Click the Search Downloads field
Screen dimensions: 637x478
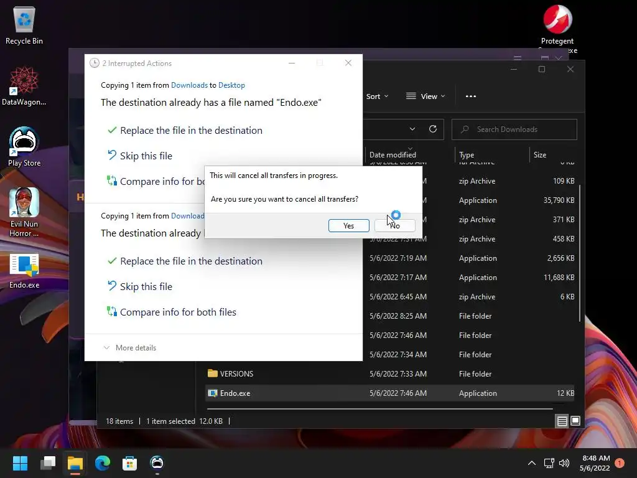coord(514,129)
